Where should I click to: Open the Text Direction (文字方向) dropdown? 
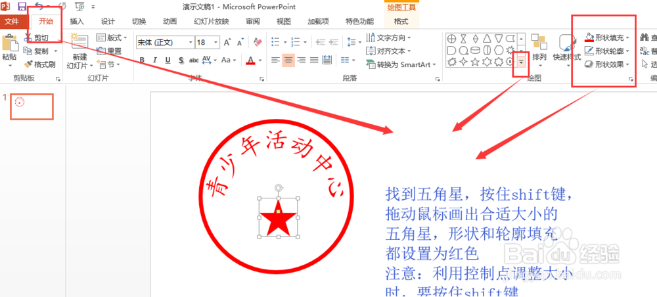click(x=388, y=37)
